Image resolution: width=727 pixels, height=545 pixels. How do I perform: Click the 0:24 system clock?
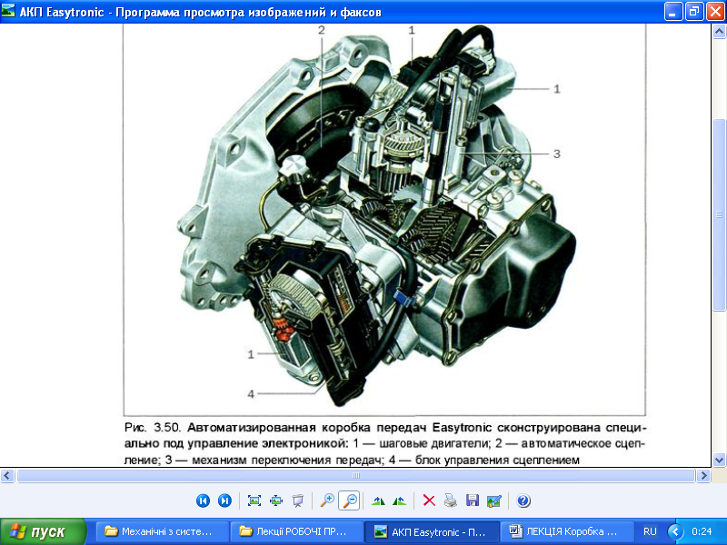coord(702,531)
